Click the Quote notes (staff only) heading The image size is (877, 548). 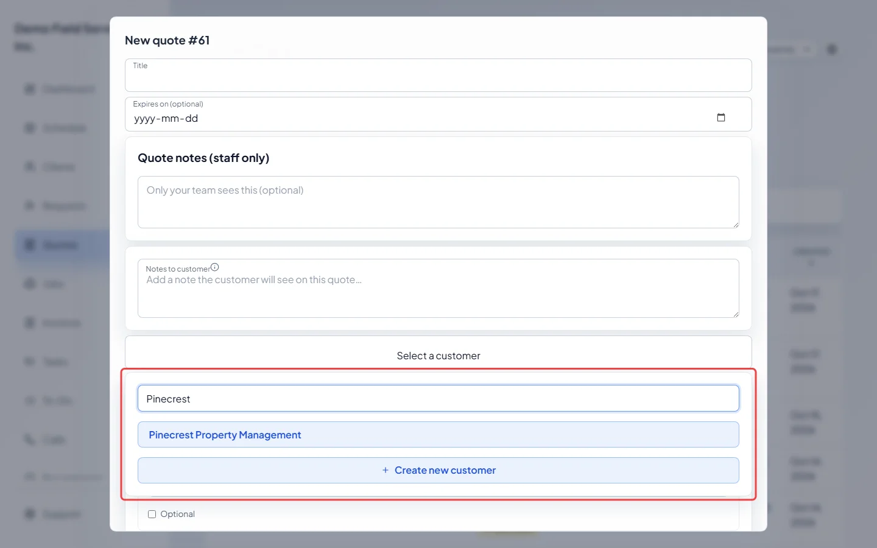[x=203, y=158]
